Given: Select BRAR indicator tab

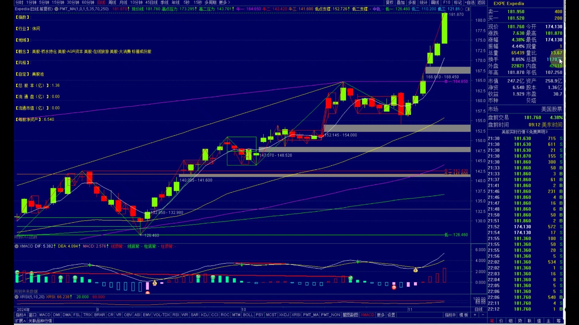Looking at the screenshot, I should (100, 315).
